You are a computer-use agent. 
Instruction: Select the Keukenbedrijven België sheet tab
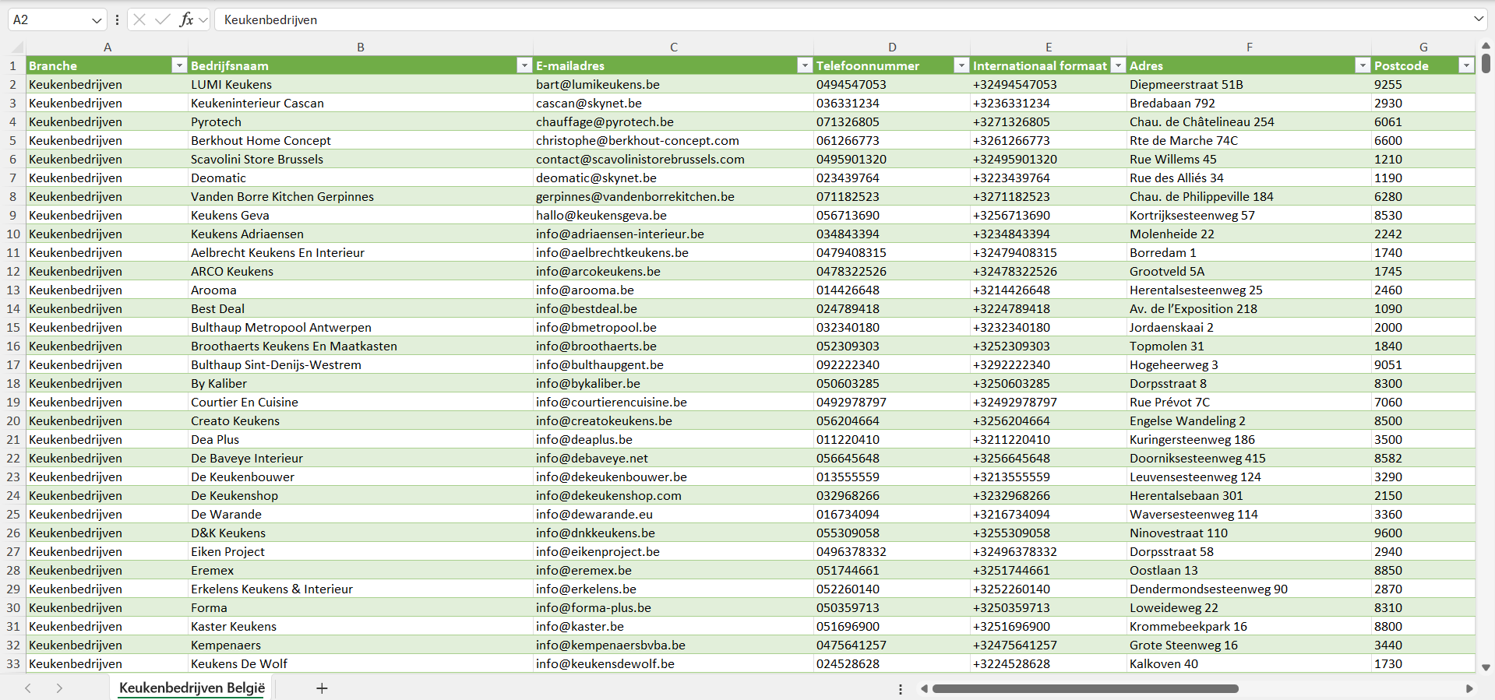click(192, 688)
